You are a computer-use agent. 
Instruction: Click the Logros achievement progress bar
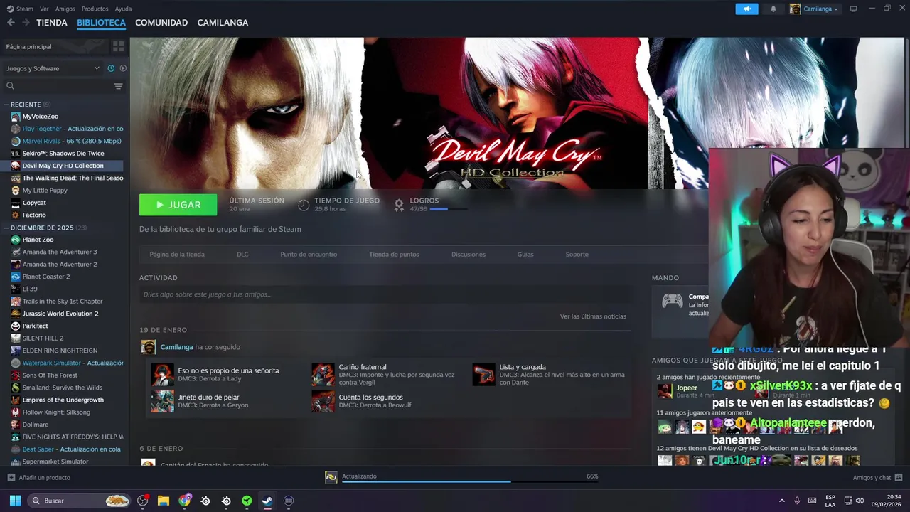coord(449,209)
